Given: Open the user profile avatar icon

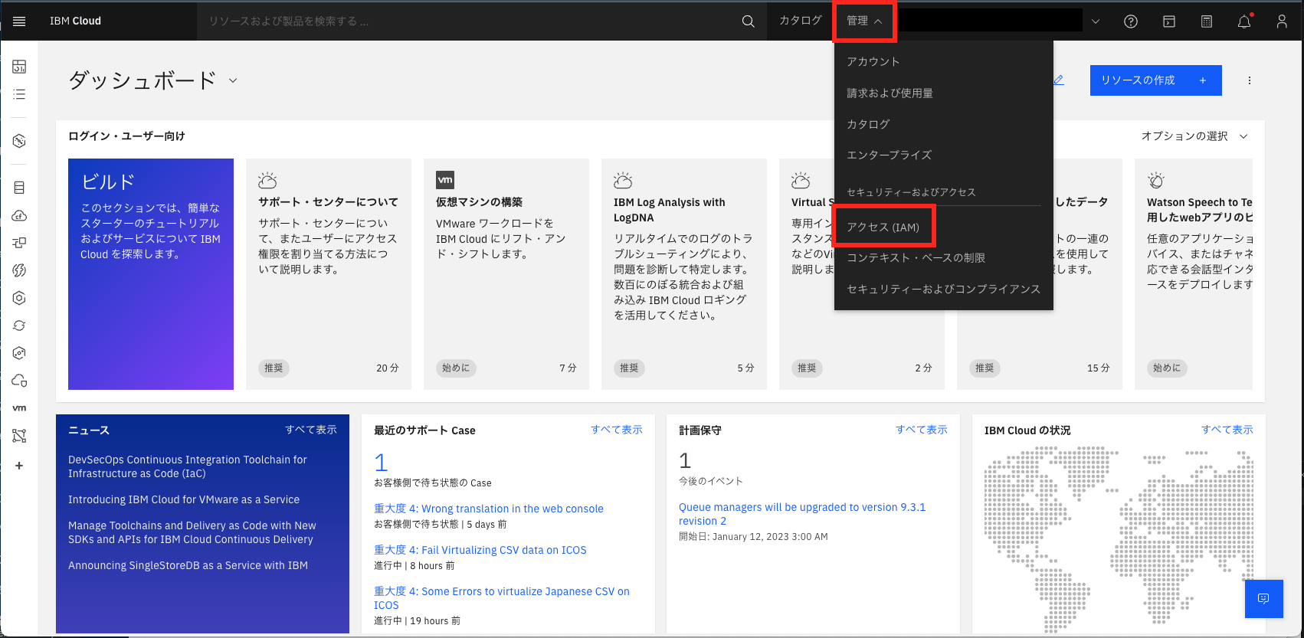Looking at the screenshot, I should pos(1282,21).
